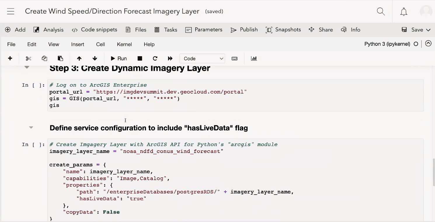
Task: Open the Files panel
Action: pos(136,30)
